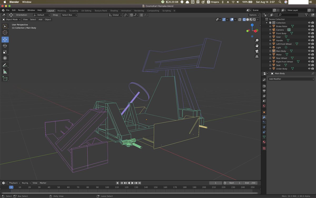Switch perspective/orthographic with the grid gizmo
Image resolution: width=316 pixels, height=198 pixels.
(x=257, y=56)
